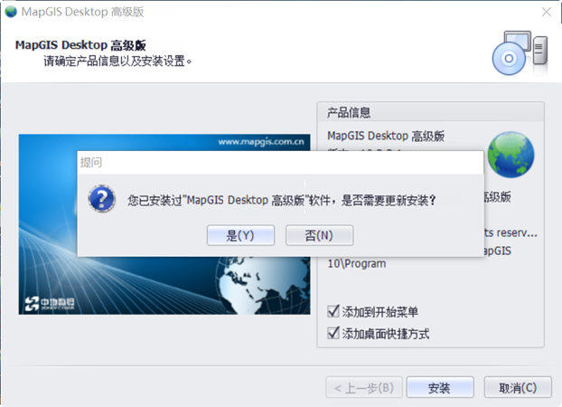
Task: Click the 请确定产品信息以及安装设置 subtitle
Action: click(x=117, y=61)
